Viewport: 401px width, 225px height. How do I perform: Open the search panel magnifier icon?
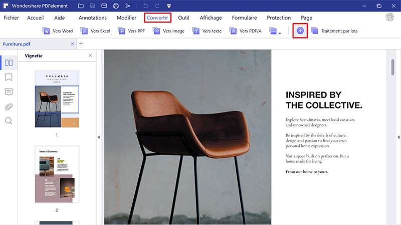click(9, 120)
